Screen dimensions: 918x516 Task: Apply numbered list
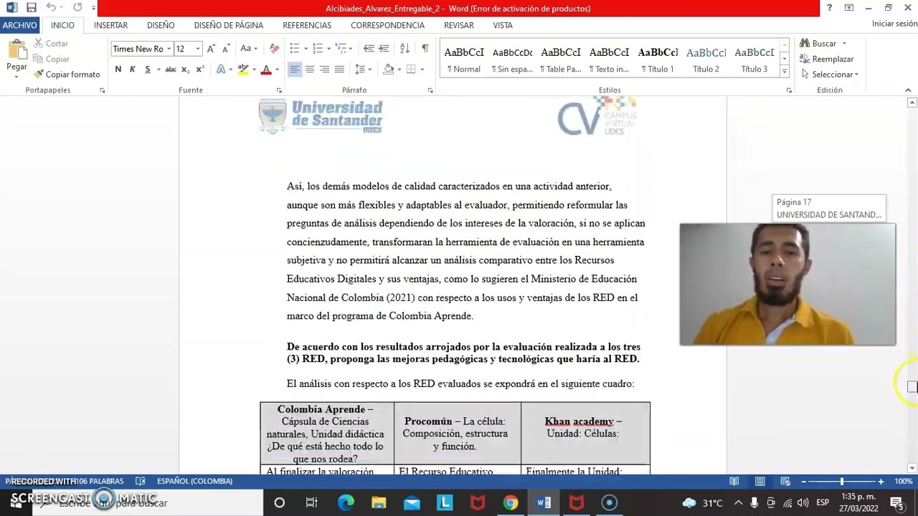click(x=316, y=49)
